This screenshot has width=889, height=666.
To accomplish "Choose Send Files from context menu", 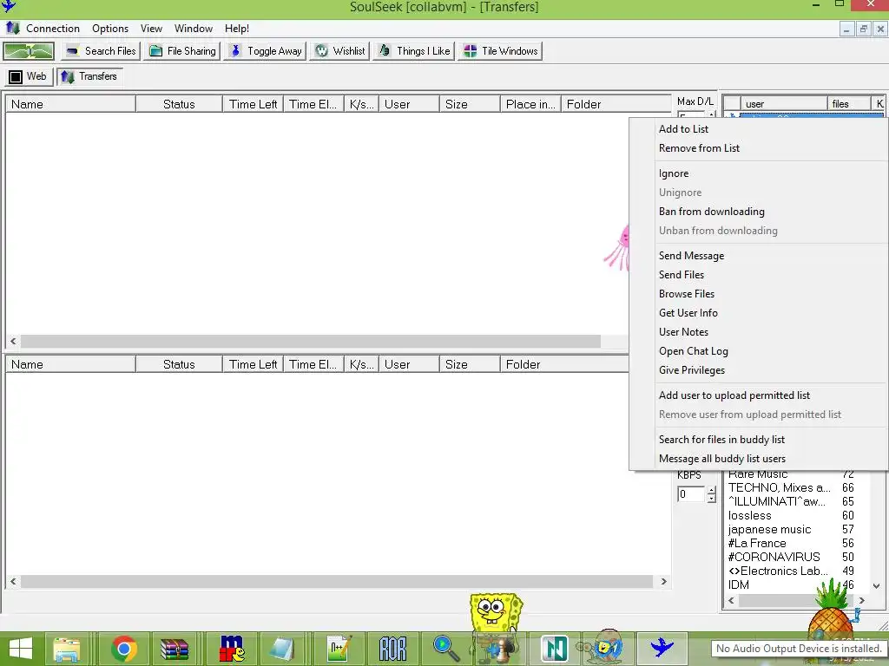I will click(x=759, y=275).
